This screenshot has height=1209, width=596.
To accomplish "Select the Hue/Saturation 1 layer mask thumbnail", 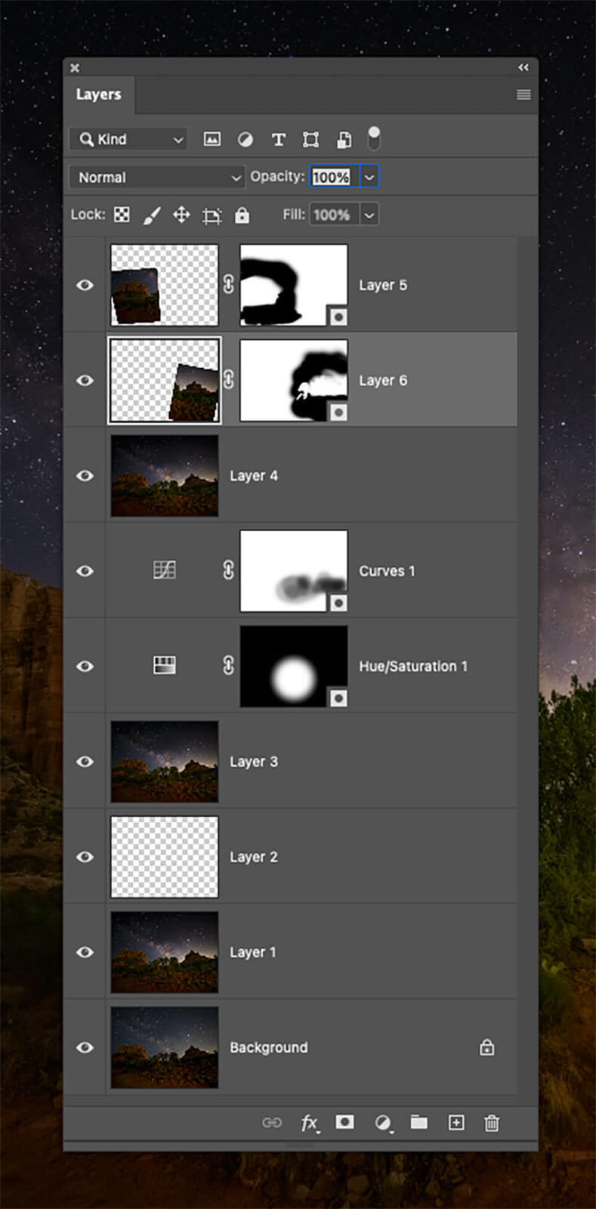I will [x=294, y=666].
